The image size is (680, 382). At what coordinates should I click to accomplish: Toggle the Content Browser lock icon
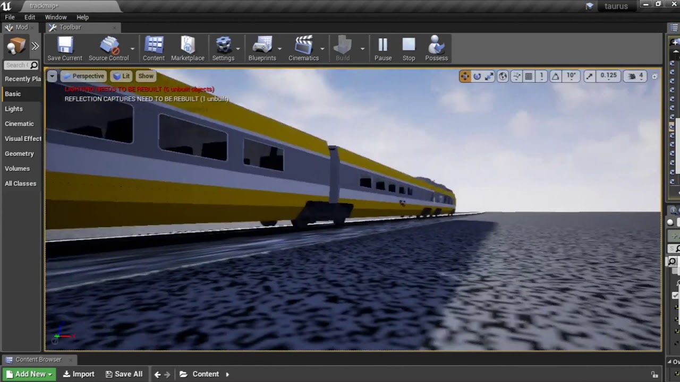point(654,375)
